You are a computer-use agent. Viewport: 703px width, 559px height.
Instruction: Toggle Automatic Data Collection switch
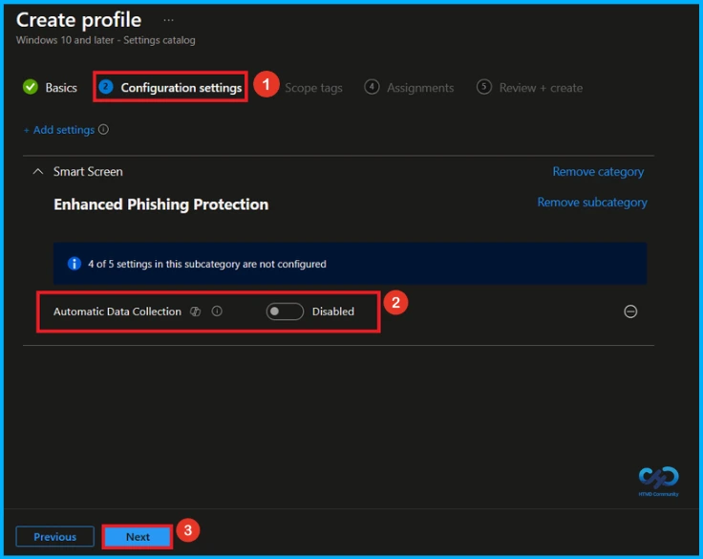click(x=285, y=312)
